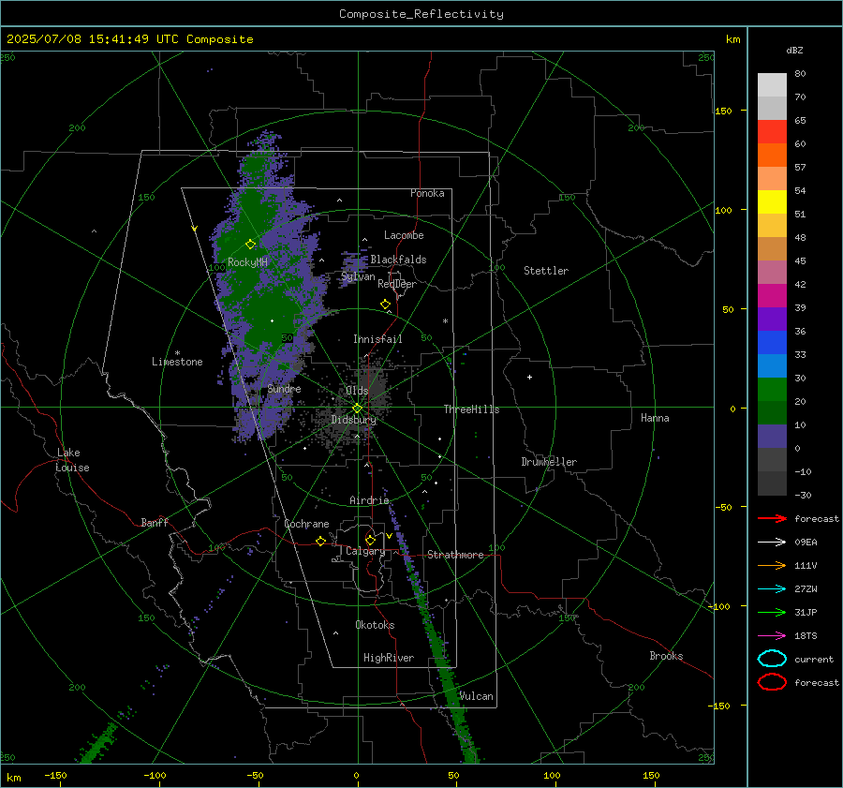Click the Composite_Reflectivity title text
Image resolution: width=843 pixels, height=788 pixels.
[421, 14]
